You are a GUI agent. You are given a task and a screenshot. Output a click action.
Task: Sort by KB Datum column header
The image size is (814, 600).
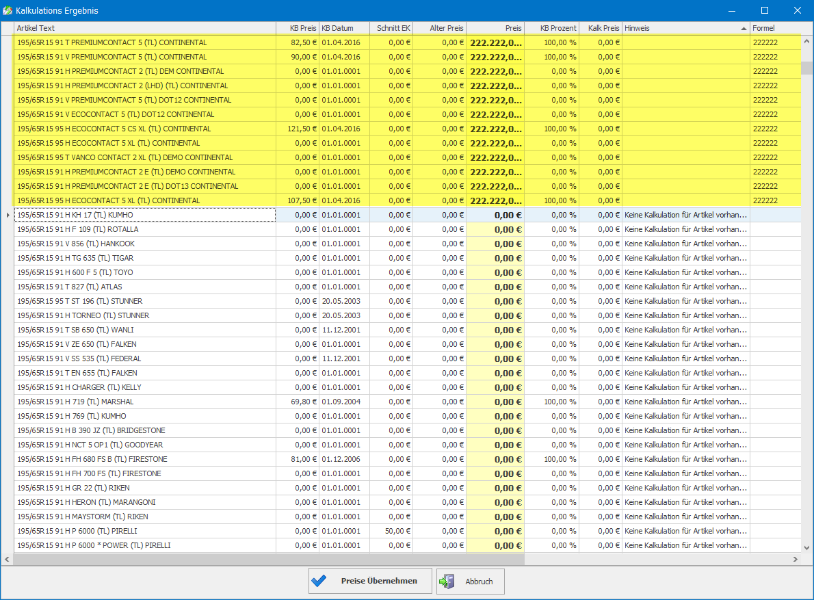click(x=344, y=28)
